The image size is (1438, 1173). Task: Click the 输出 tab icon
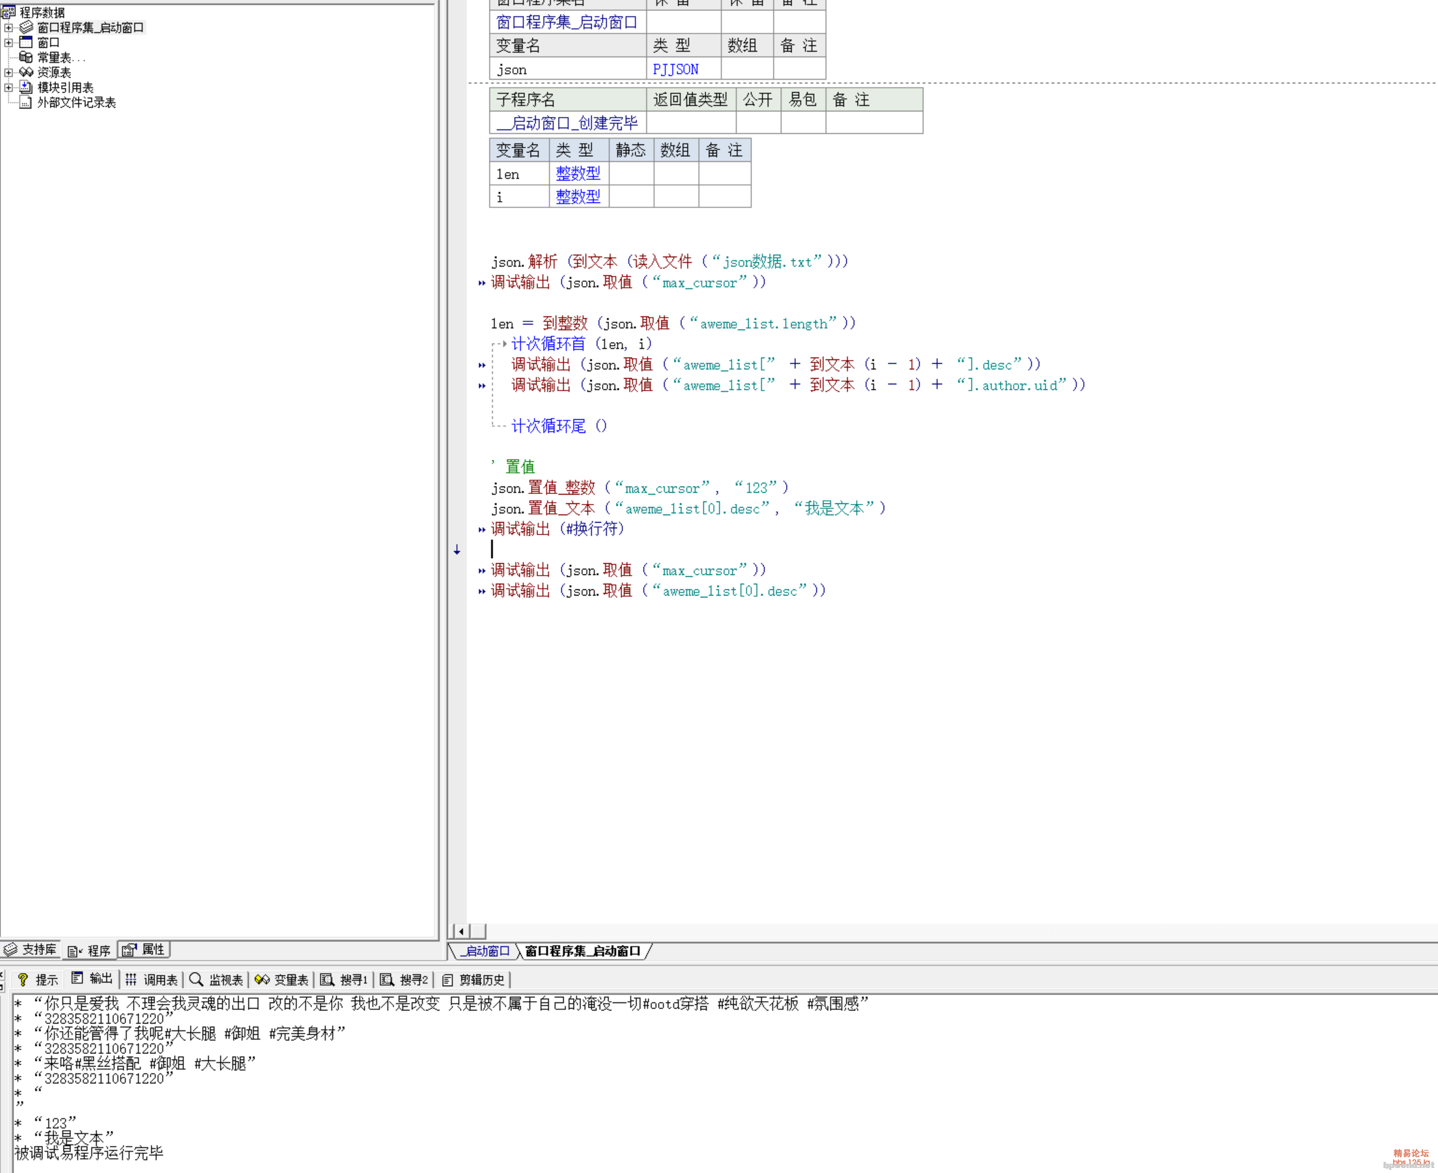tap(77, 979)
